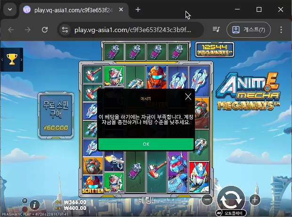Viewport: 292px width, 217px height.
Task: Click the ₩366.00 credit balance
Action: (75, 202)
